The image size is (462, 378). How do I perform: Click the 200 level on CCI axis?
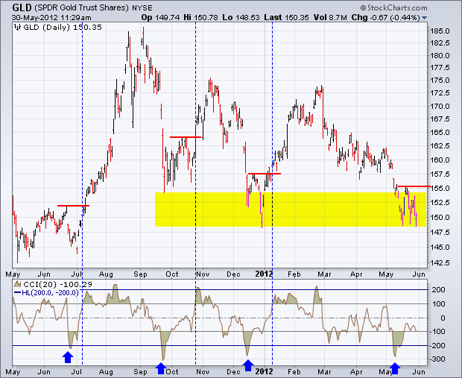[438, 290]
